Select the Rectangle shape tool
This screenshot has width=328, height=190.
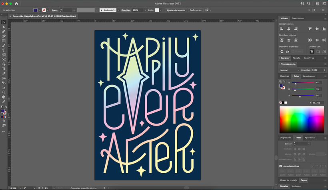click(x=4, y=41)
